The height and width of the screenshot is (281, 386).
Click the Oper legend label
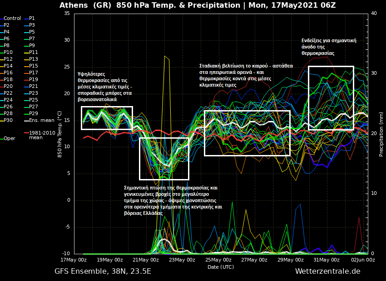(10, 139)
